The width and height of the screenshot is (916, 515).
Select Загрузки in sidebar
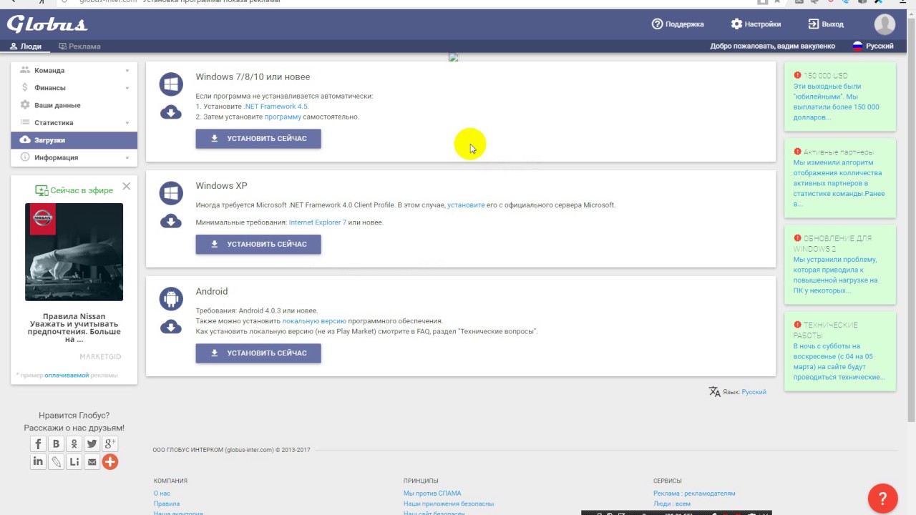coord(74,140)
